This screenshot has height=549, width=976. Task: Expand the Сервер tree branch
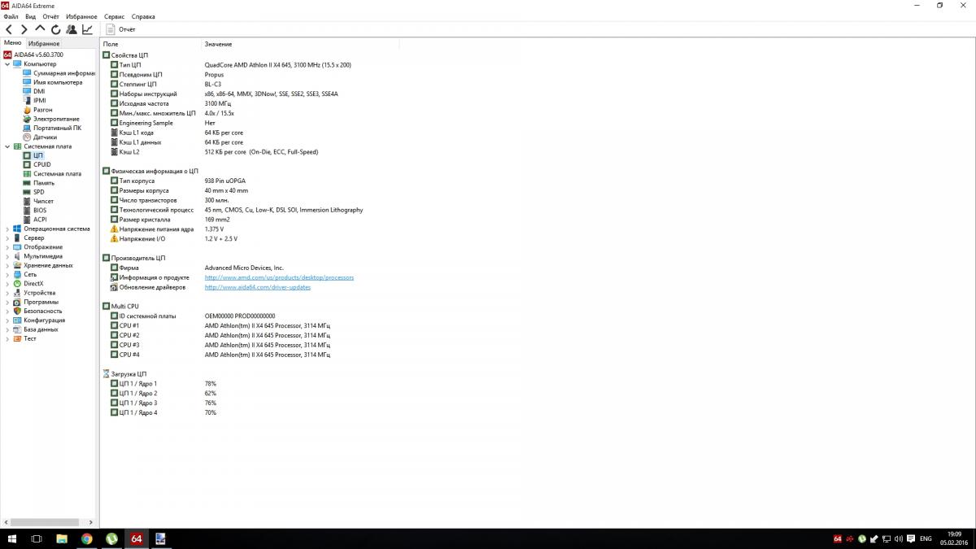coord(7,237)
